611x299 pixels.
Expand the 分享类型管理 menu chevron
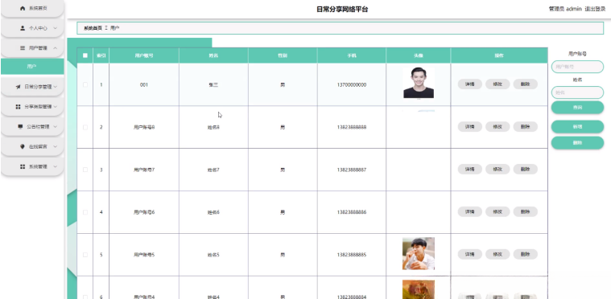[55, 107]
